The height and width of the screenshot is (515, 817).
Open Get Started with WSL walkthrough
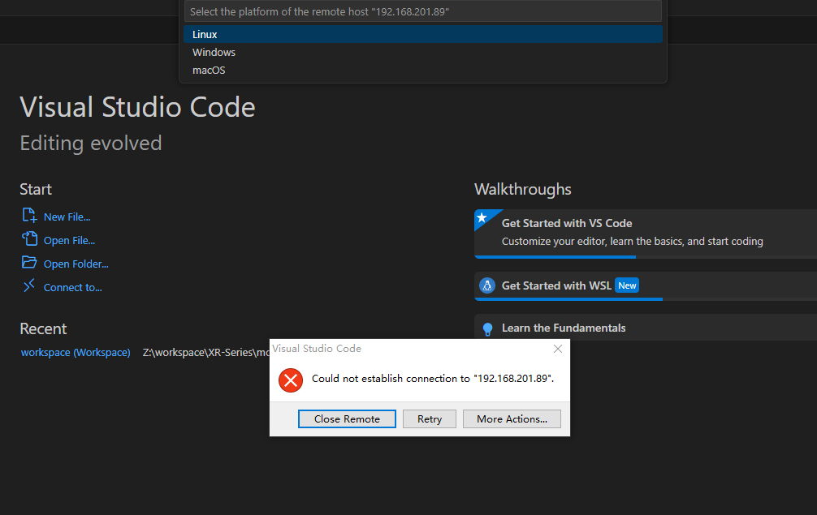646,285
